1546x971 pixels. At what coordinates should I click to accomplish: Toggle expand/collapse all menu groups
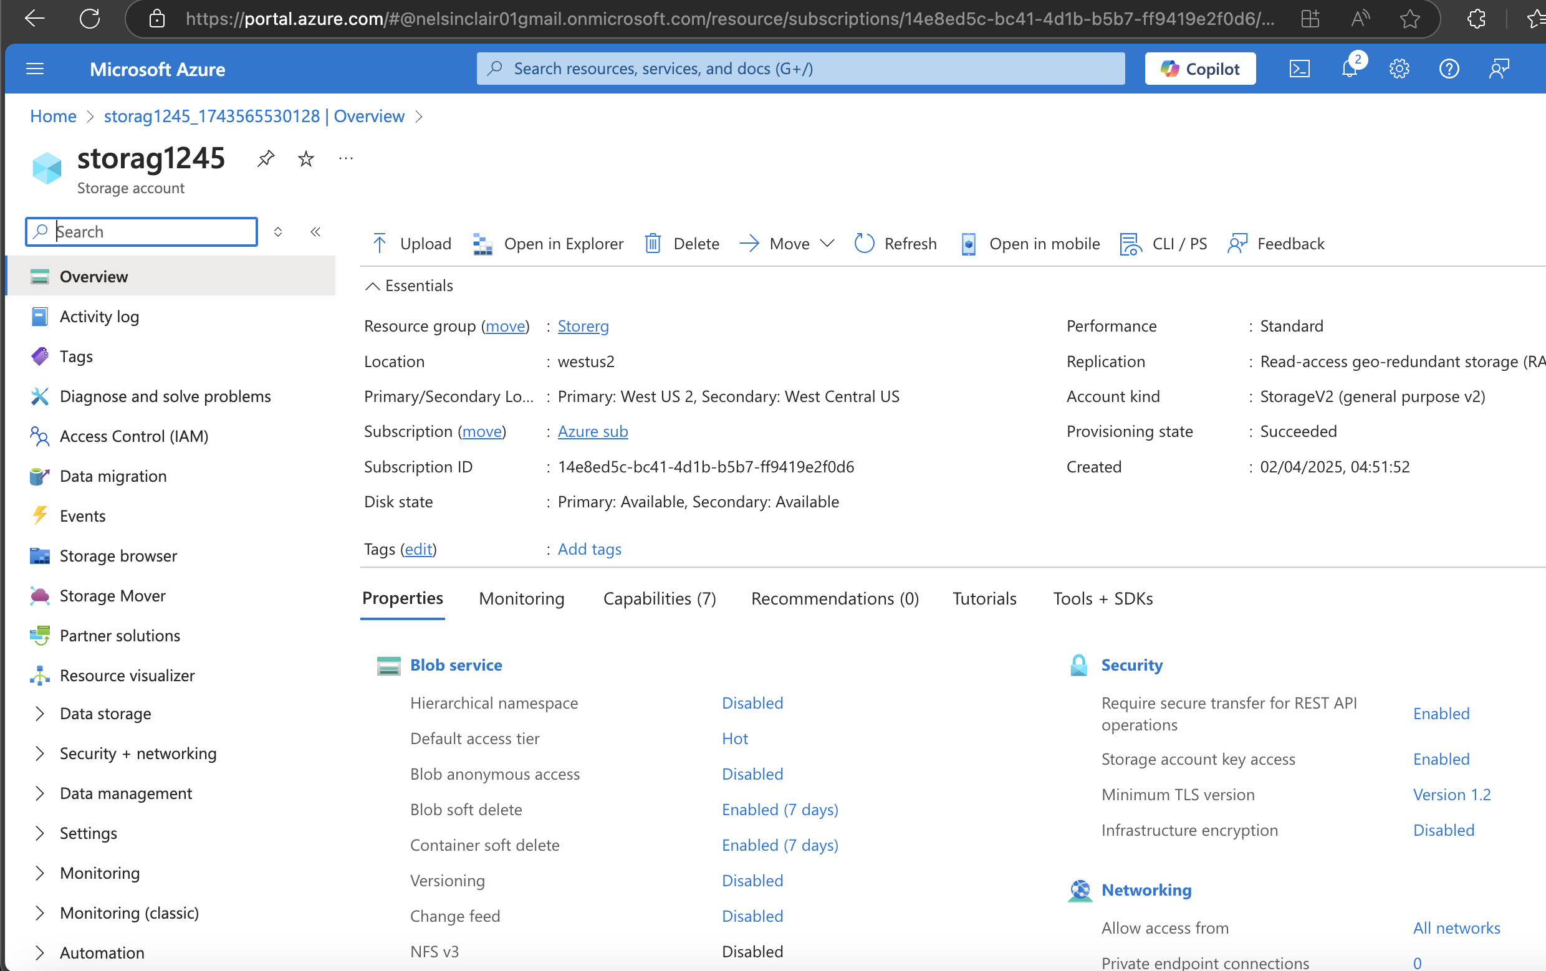pyautogui.click(x=278, y=232)
